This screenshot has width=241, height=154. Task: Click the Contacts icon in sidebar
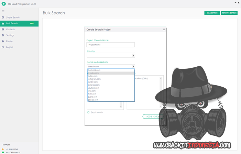3,29
